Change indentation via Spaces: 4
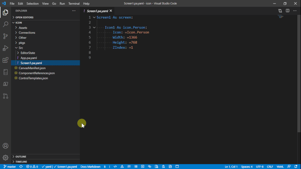The image size is (301, 169). pyautogui.click(x=247, y=166)
